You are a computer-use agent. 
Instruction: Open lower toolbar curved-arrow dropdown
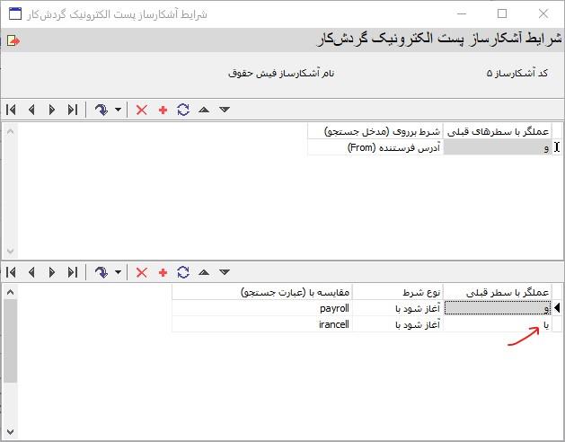tap(118, 272)
